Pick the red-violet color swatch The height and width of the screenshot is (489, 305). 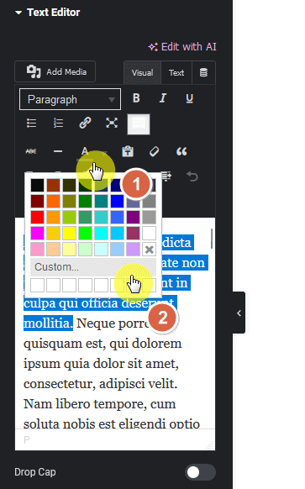click(x=133, y=233)
